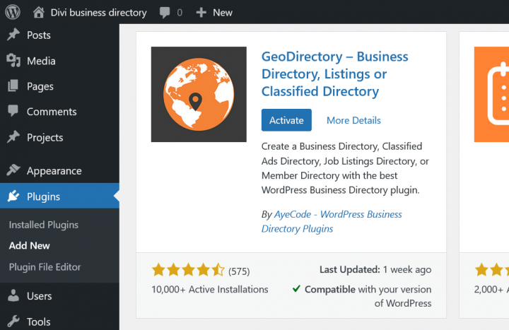Image resolution: width=509 pixels, height=330 pixels.
Task: Click the Media icon in sidebar
Action: (13, 61)
